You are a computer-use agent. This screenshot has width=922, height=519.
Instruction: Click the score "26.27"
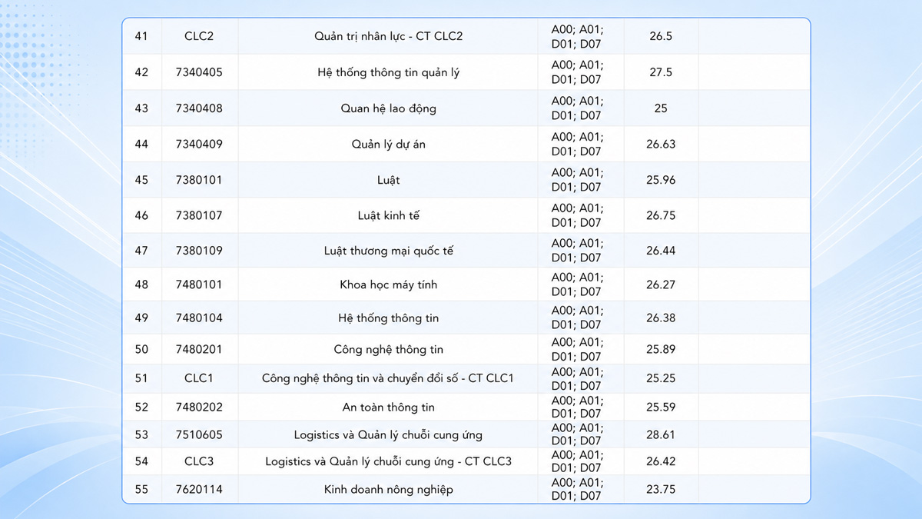661,284
